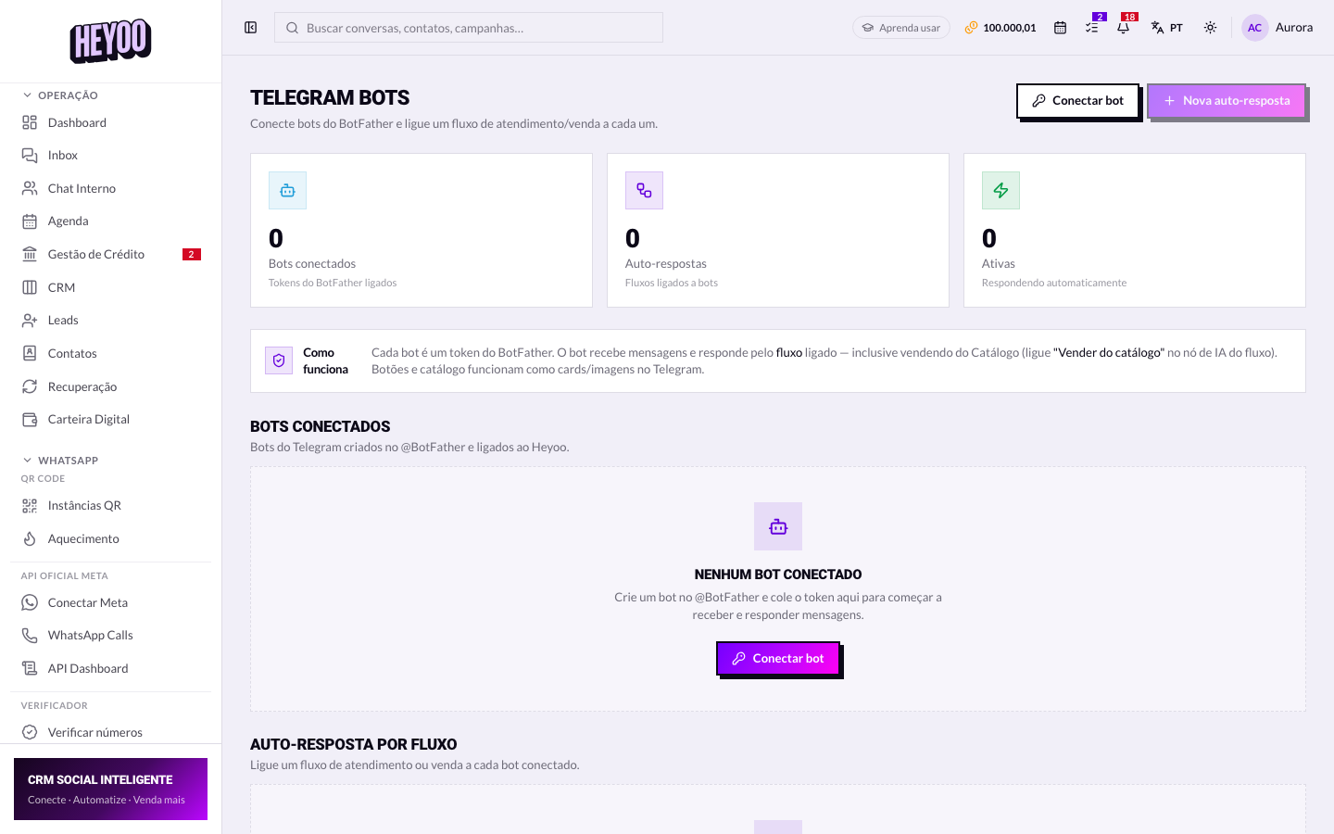Viewport: 1334px width, 834px height.
Task: Click the robot icon above Nenhum bot conectado
Action: click(778, 526)
